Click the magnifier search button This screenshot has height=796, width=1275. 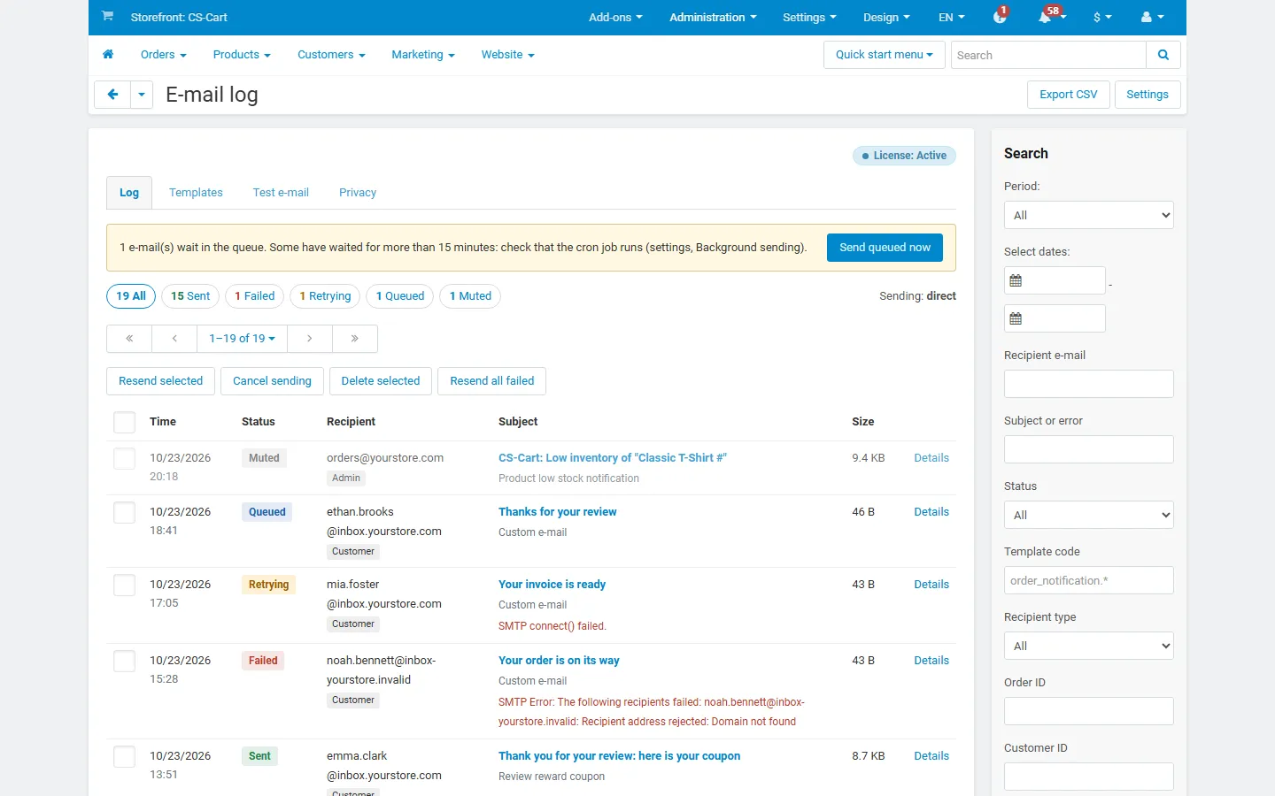tap(1163, 55)
